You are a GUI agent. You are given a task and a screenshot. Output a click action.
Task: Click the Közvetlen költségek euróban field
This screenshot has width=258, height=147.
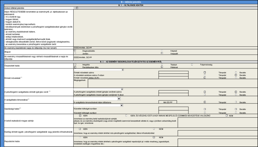(x=174, y=109)
